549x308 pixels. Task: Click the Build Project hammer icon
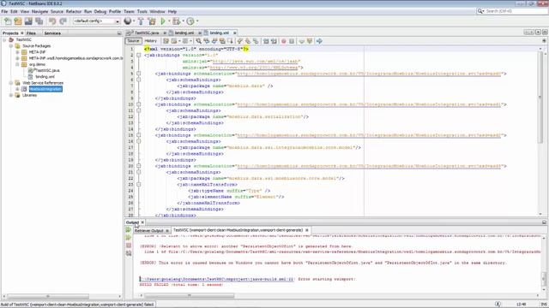coord(141,21)
